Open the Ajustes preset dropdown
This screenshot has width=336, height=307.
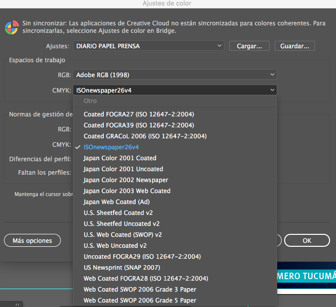(148, 46)
